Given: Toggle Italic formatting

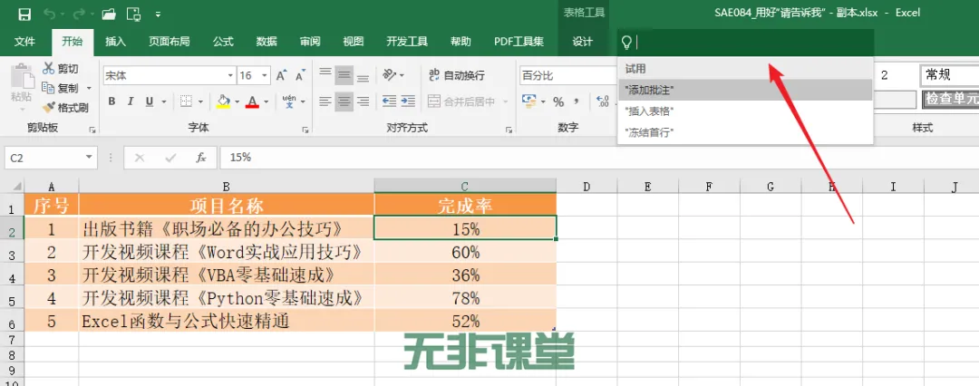Looking at the screenshot, I should coord(131,101).
